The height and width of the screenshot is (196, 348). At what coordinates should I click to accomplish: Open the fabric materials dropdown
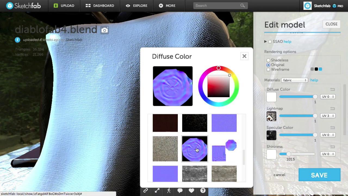(x=294, y=80)
